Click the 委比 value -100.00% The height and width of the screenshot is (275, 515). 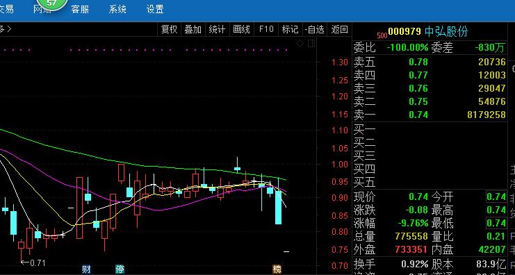(x=407, y=48)
